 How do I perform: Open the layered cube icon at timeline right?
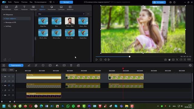pyautogui.click(x=190, y=65)
